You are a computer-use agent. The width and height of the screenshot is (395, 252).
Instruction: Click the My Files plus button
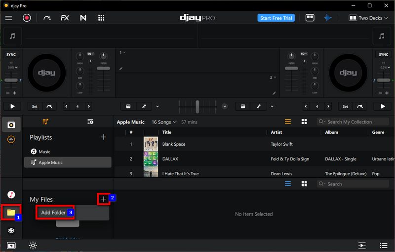(103, 199)
